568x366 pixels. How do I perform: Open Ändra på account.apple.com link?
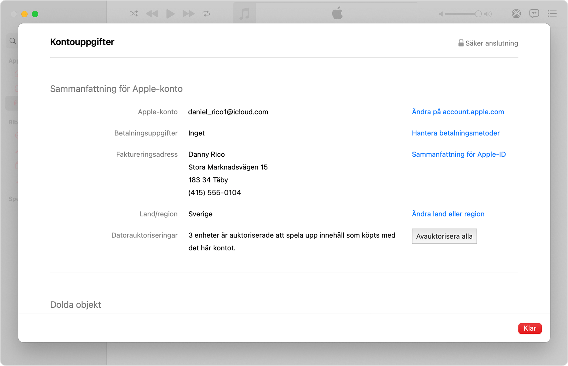point(458,112)
